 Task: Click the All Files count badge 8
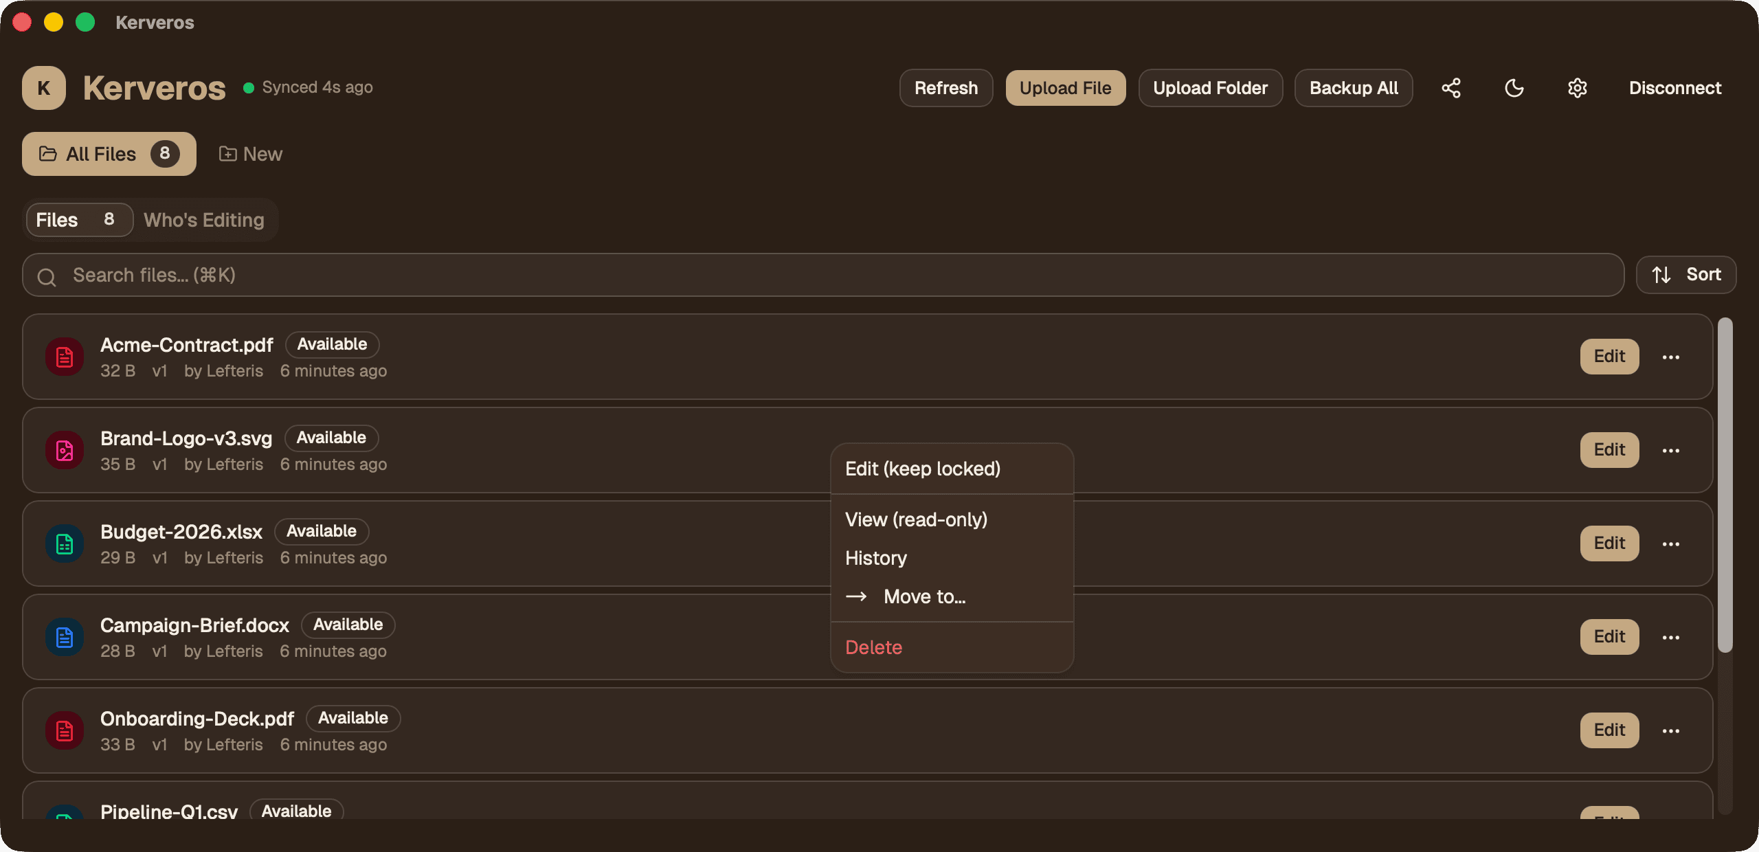(165, 153)
